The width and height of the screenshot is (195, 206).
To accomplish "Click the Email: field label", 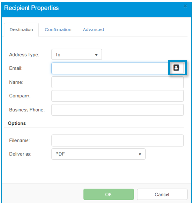I will point(16,68).
